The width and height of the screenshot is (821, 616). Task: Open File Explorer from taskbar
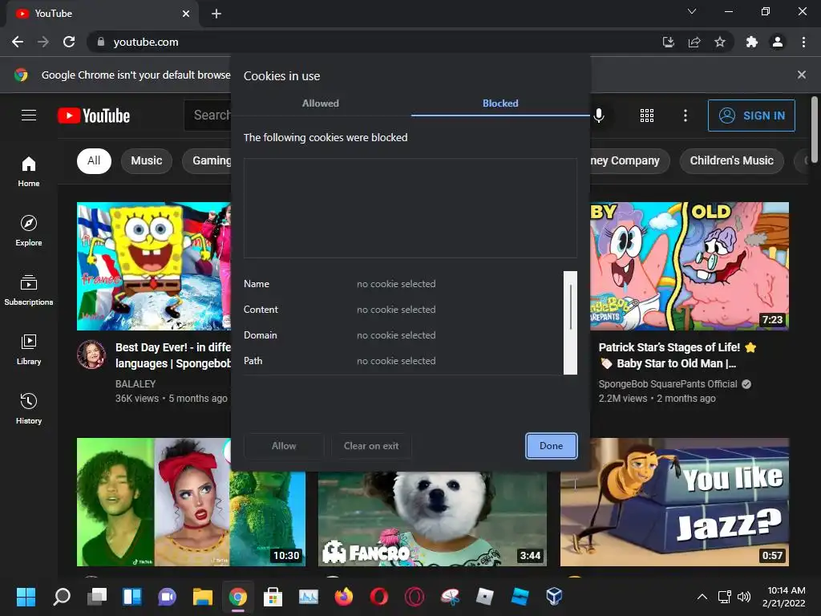click(203, 597)
